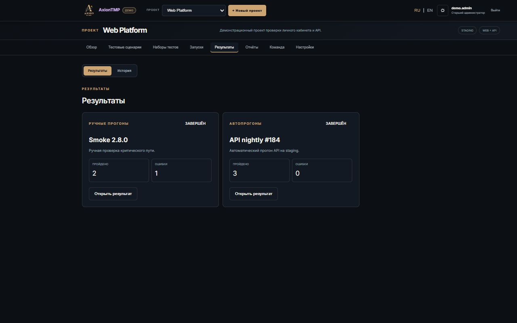517x323 pixels.
Task: Click the WEB + API tag badge
Action: click(x=490, y=30)
